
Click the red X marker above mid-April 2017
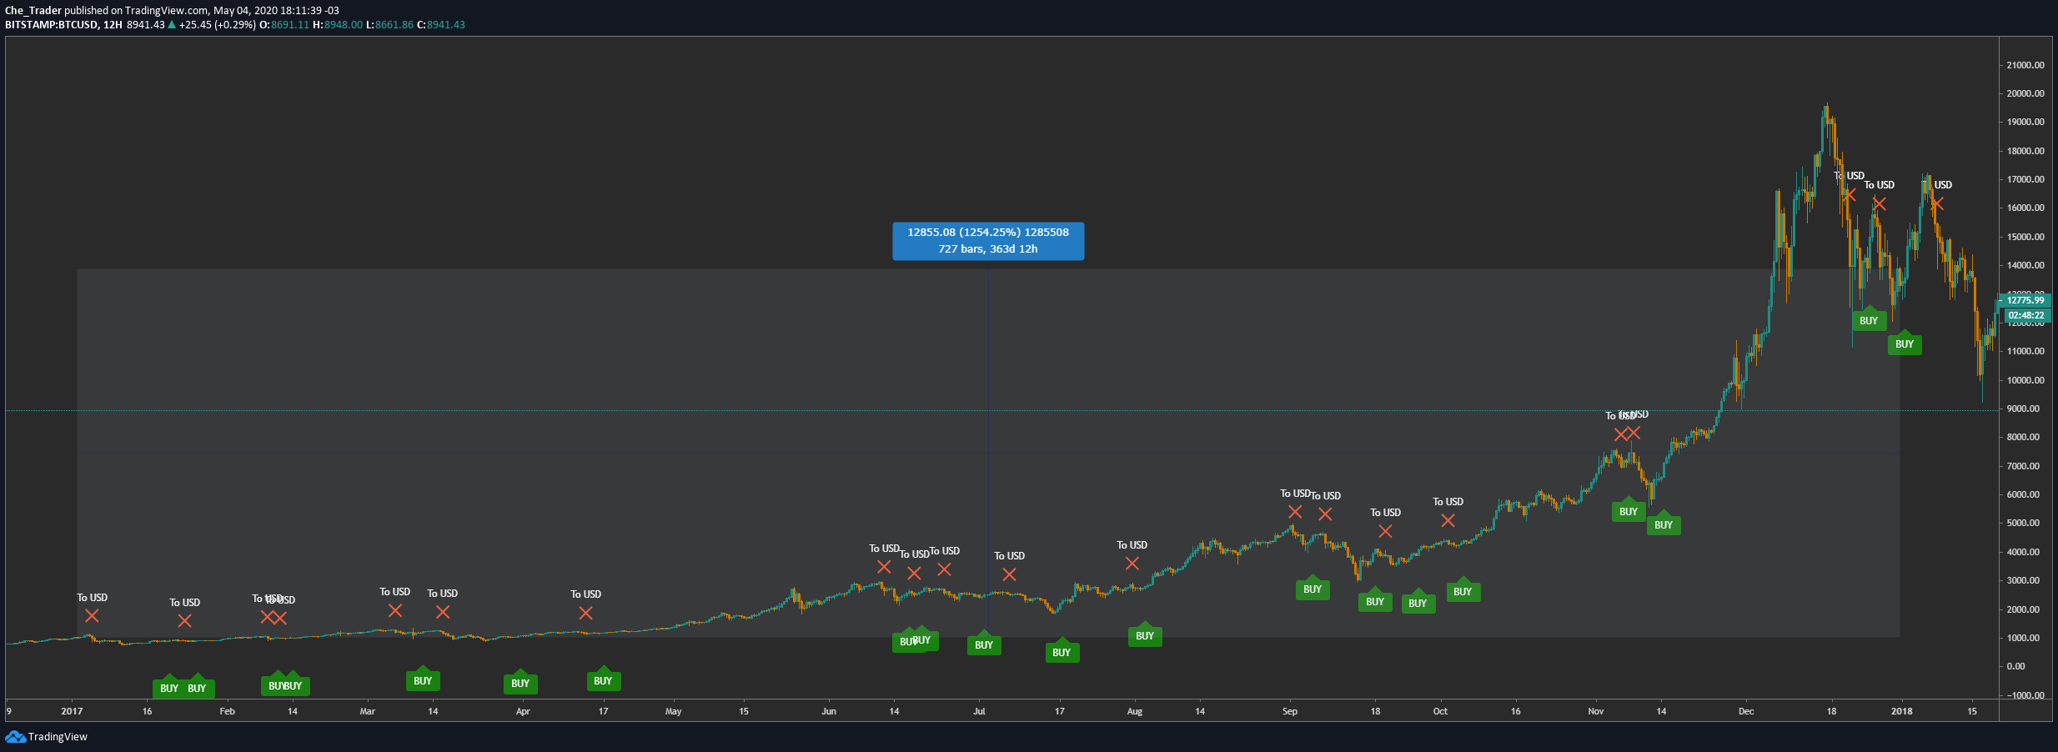[x=585, y=613]
